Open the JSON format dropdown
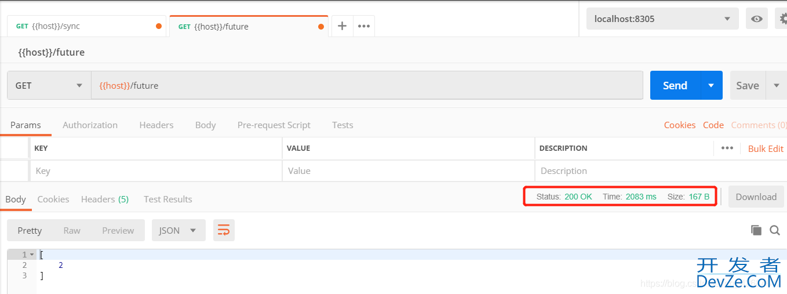787x294 pixels. coord(178,230)
